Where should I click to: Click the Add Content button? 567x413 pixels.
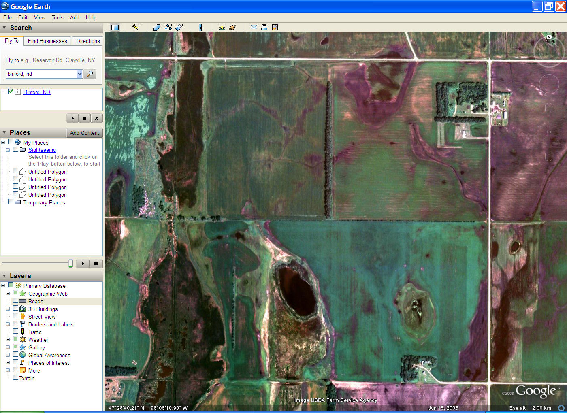[84, 133]
